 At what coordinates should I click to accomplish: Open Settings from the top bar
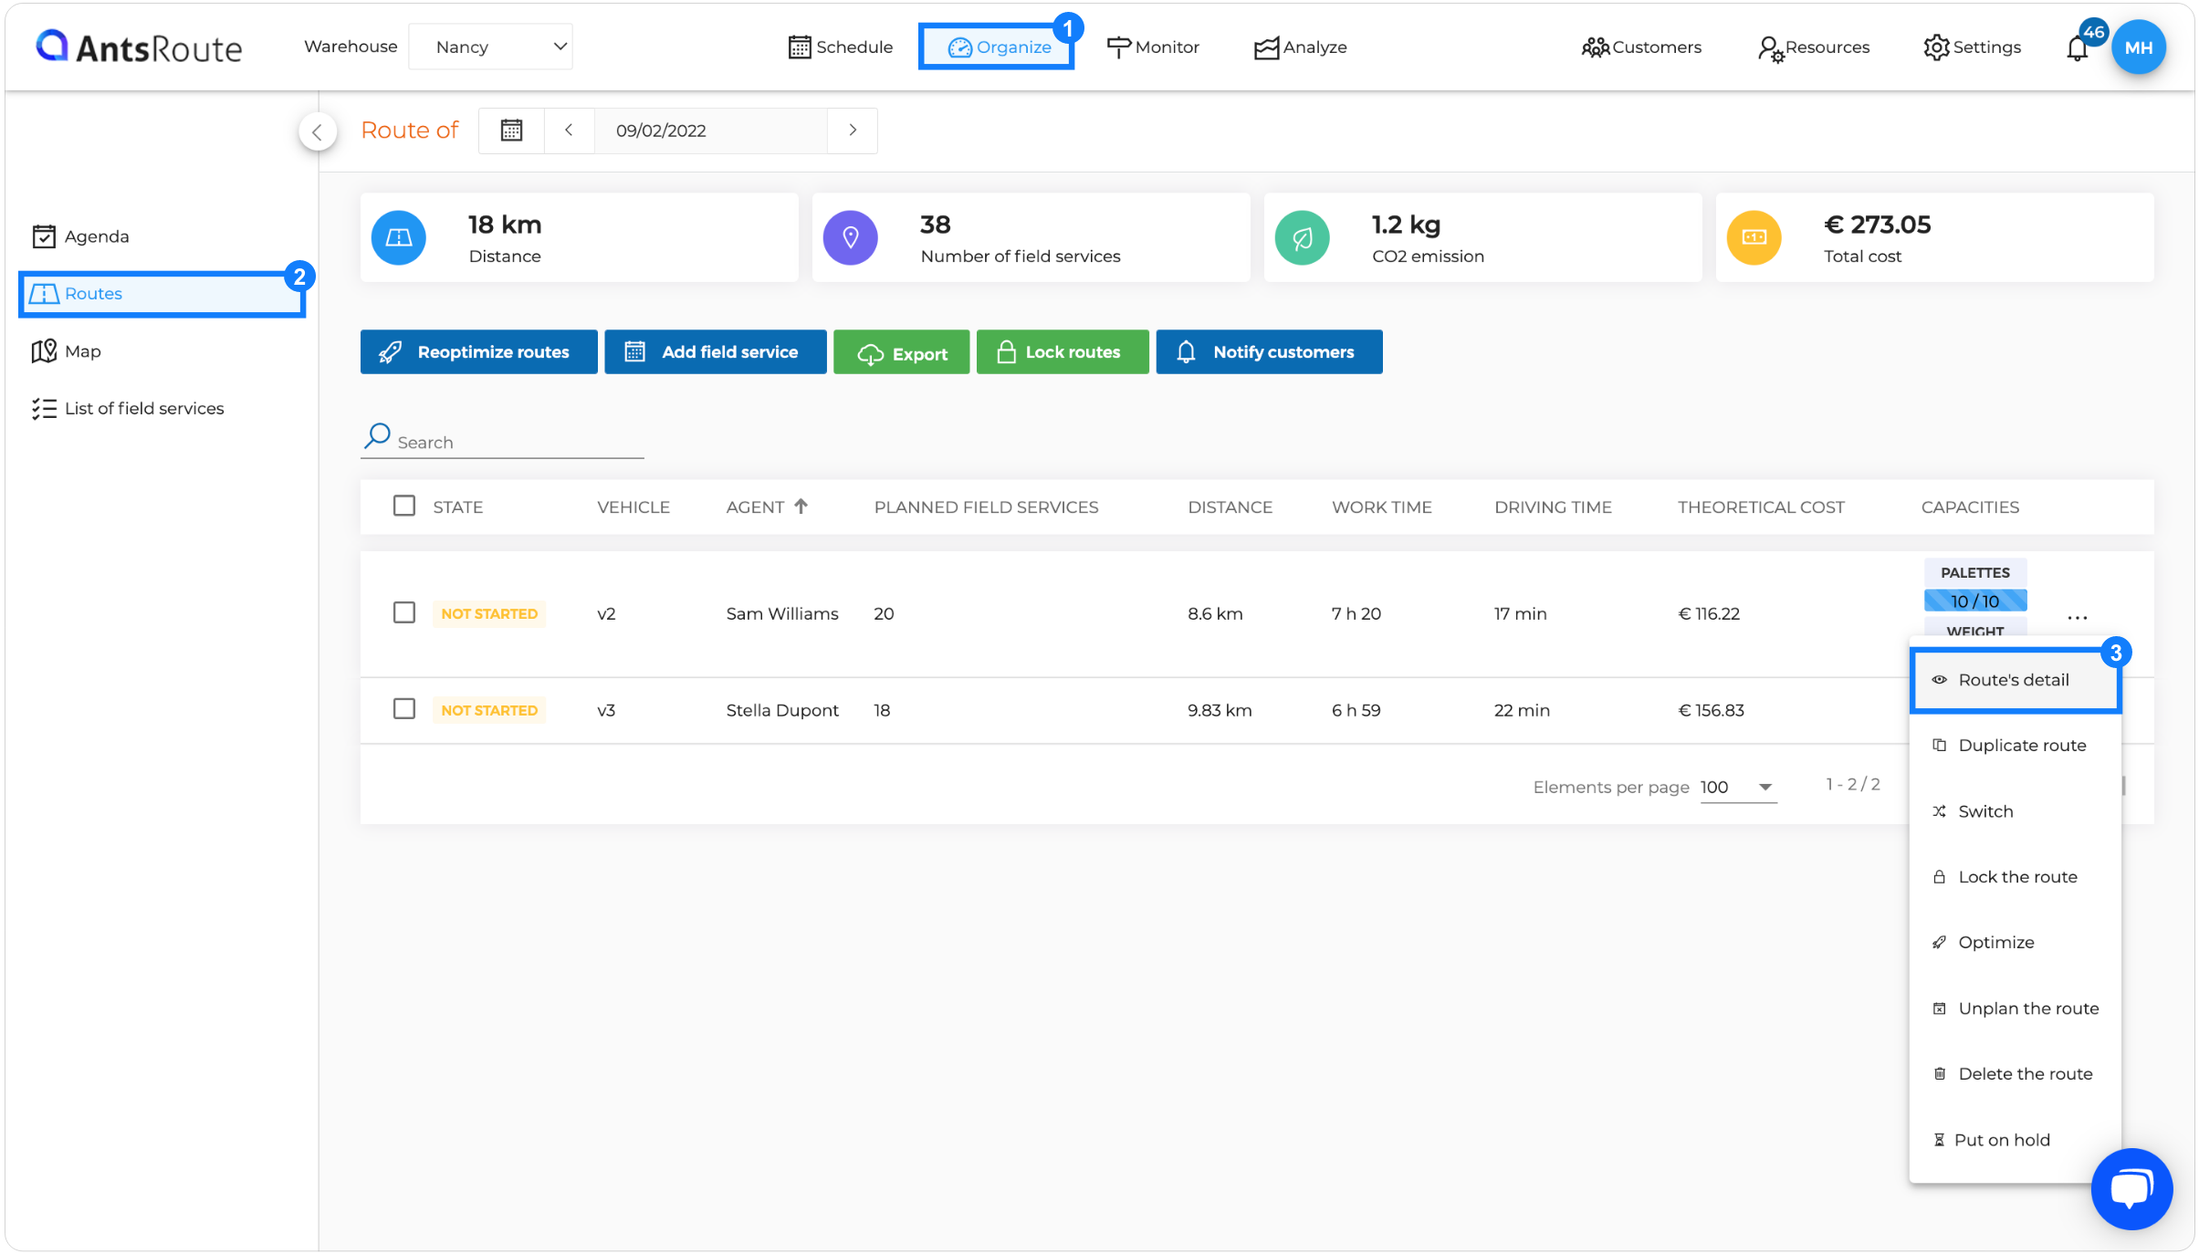click(1972, 47)
